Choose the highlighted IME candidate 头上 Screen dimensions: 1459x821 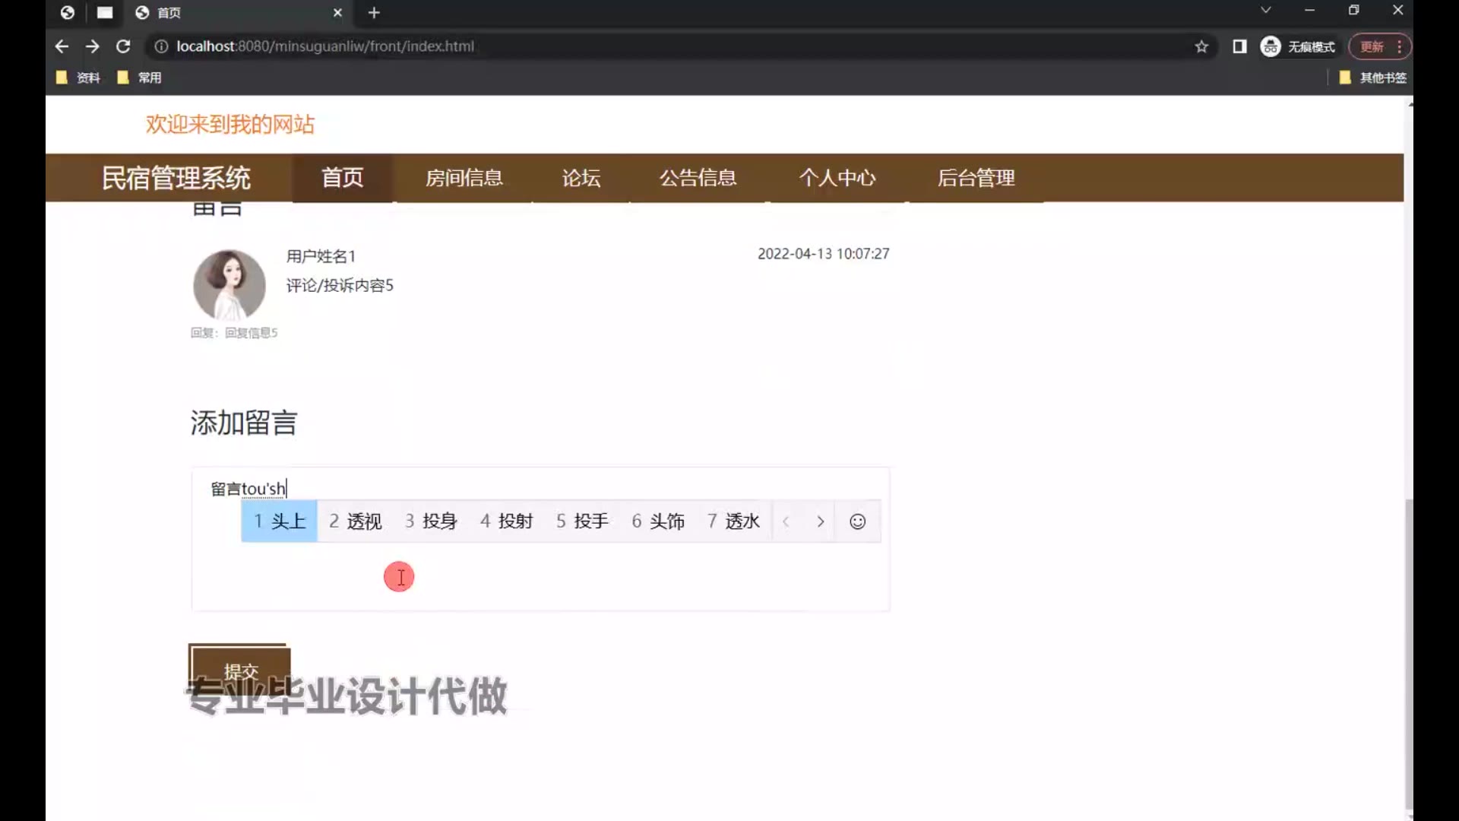279,521
